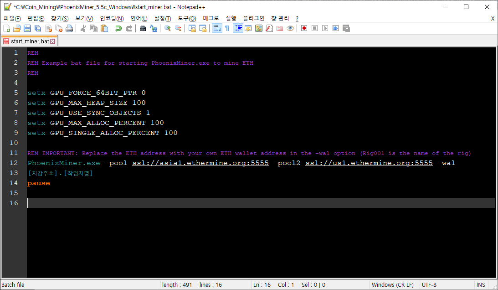This screenshot has width=498, height=290.
Task: Show the Document Map panel
Action: pyautogui.click(x=259, y=28)
